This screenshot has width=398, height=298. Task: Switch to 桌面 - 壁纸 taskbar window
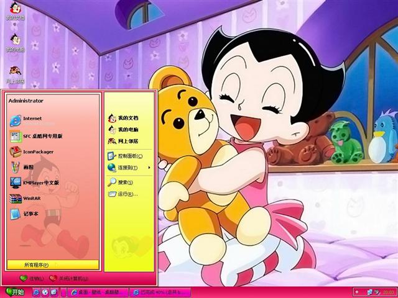tap(98, 292)
